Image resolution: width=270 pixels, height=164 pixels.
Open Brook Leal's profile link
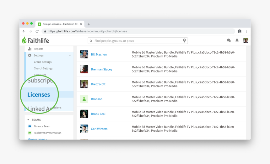[98, 114]
